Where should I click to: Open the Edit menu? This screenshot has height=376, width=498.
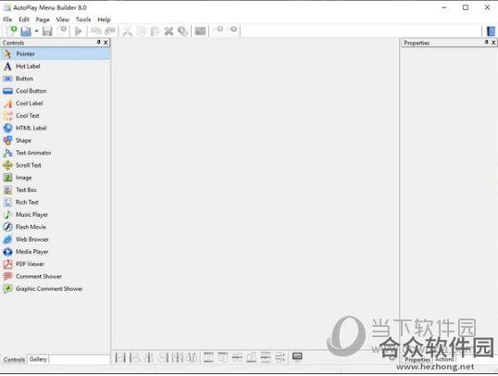point(24,19)
